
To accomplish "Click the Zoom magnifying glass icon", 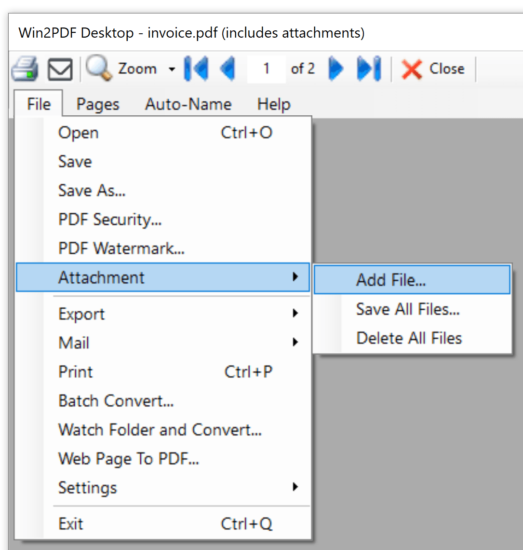I will [x=99, y=69].
